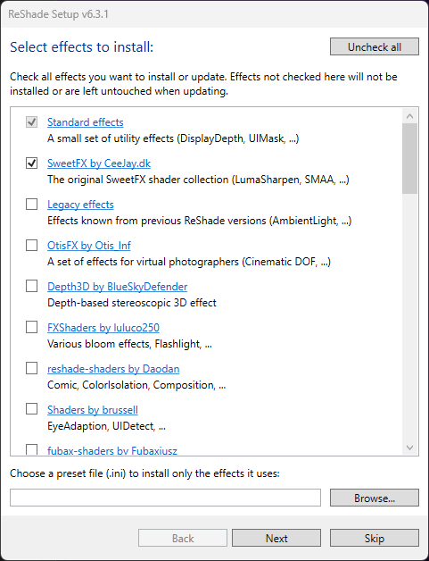The width and height of the screenshot is (429, 561).
Task: Click the Browse... button for preset file
Action: [375, 498]
